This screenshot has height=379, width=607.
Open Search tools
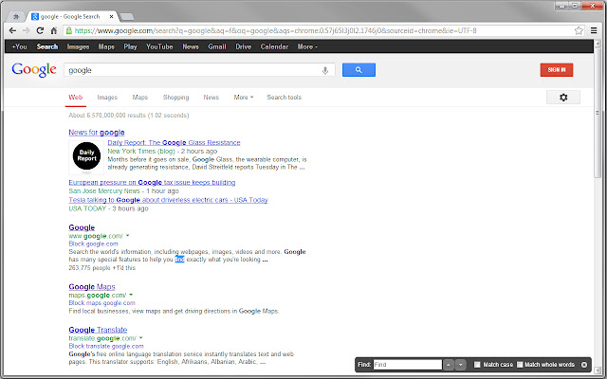click(x=284, y=97)
